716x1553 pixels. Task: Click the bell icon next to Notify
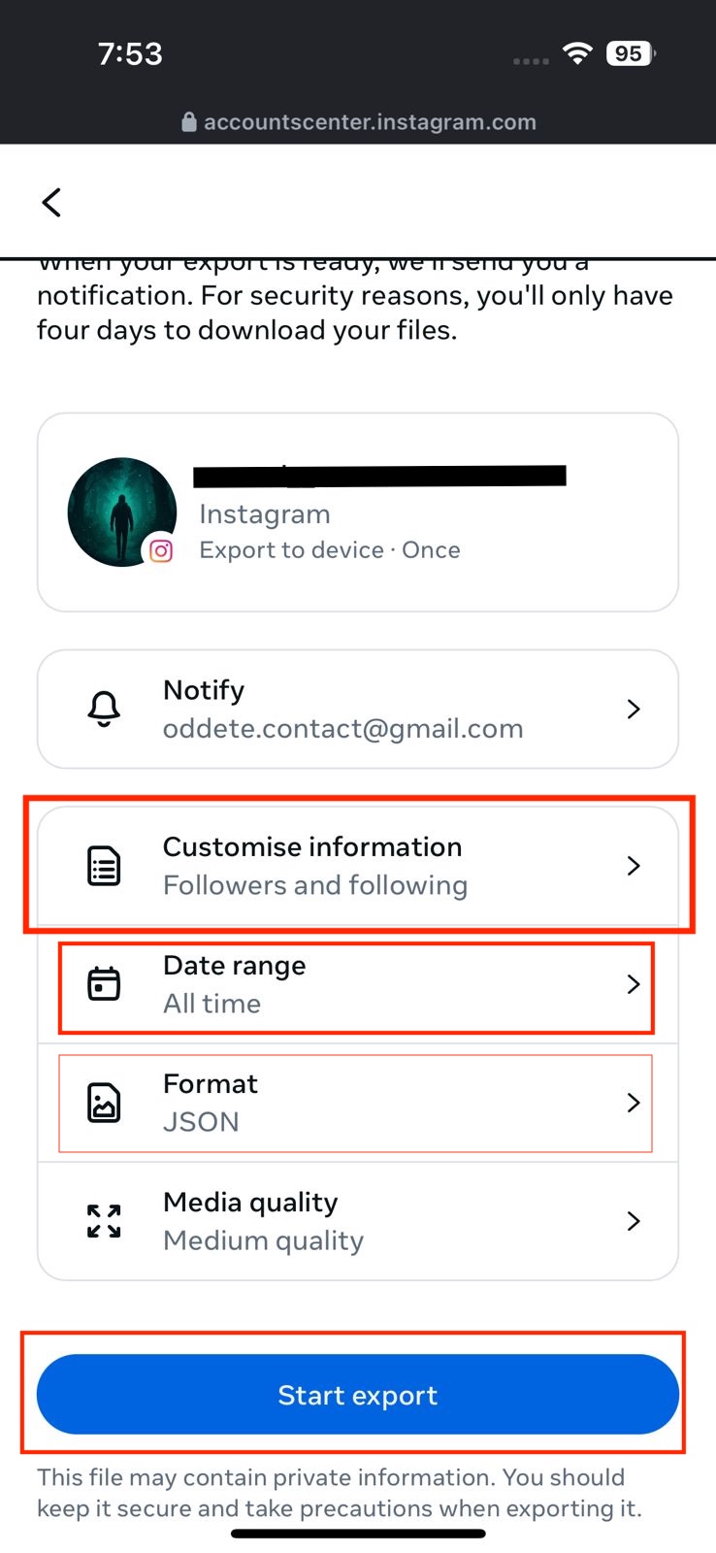point(103,709)
